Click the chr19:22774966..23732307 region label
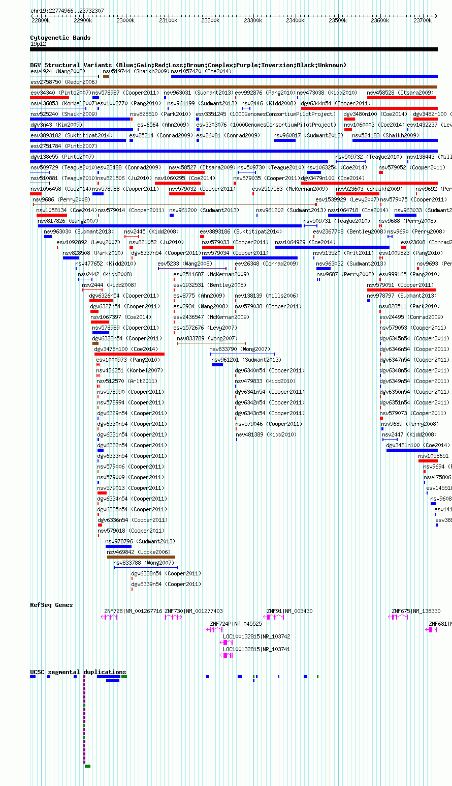The width and height of the screenshot is (452, 786). (x=67, y=10)
